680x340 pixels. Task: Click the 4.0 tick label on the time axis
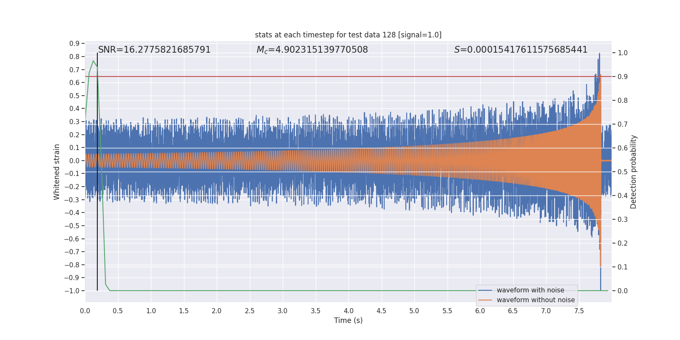tap(348, 311)
